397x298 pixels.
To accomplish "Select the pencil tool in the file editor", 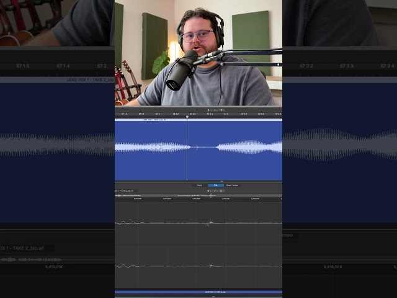I will (215, 191).
